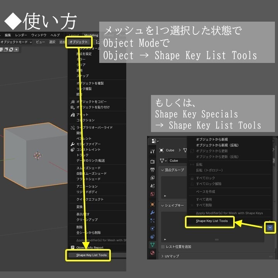Open the Particles properties tab icon
Viewport: 278px width, 278px height.
click(152, 220)
